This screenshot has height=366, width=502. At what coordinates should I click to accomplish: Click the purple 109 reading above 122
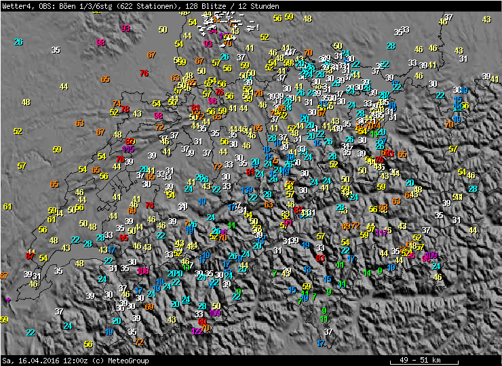point(215,313)
